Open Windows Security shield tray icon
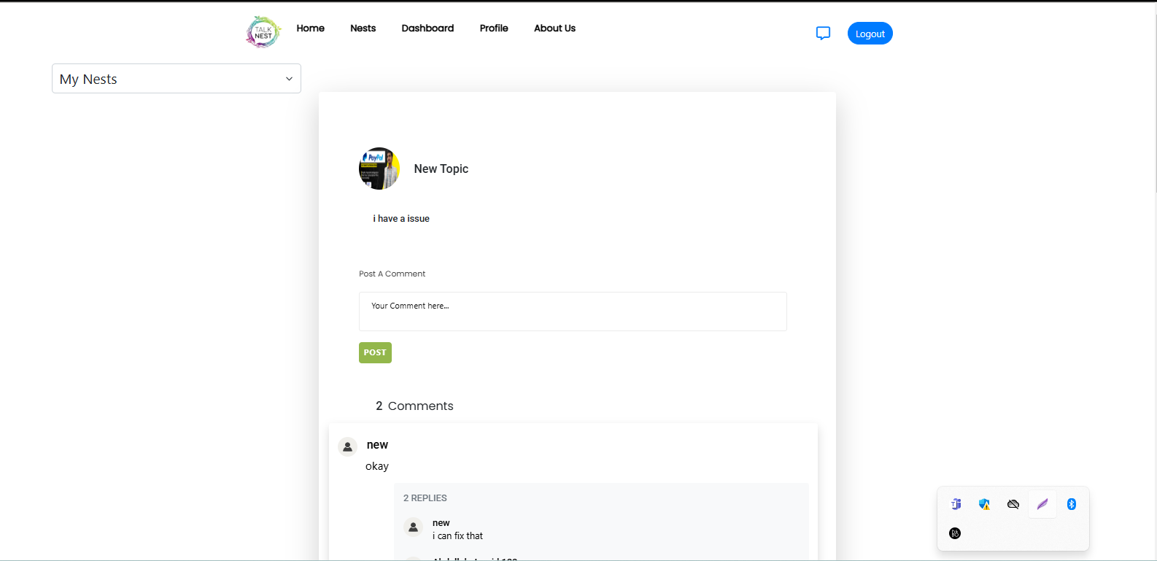 pyautogui.click(x=984, y=504)
